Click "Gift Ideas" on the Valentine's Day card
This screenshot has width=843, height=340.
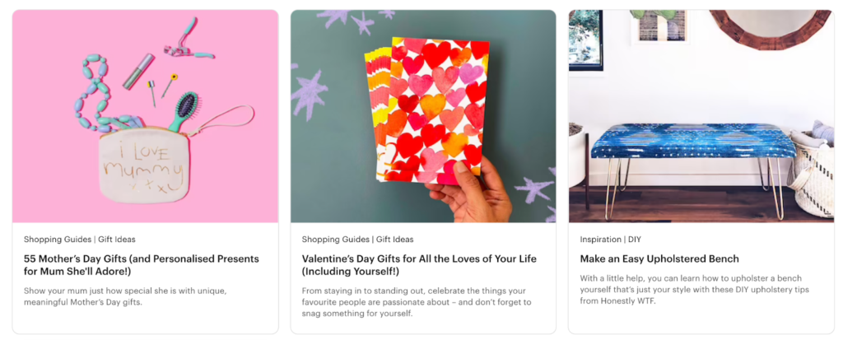(395, 240)
